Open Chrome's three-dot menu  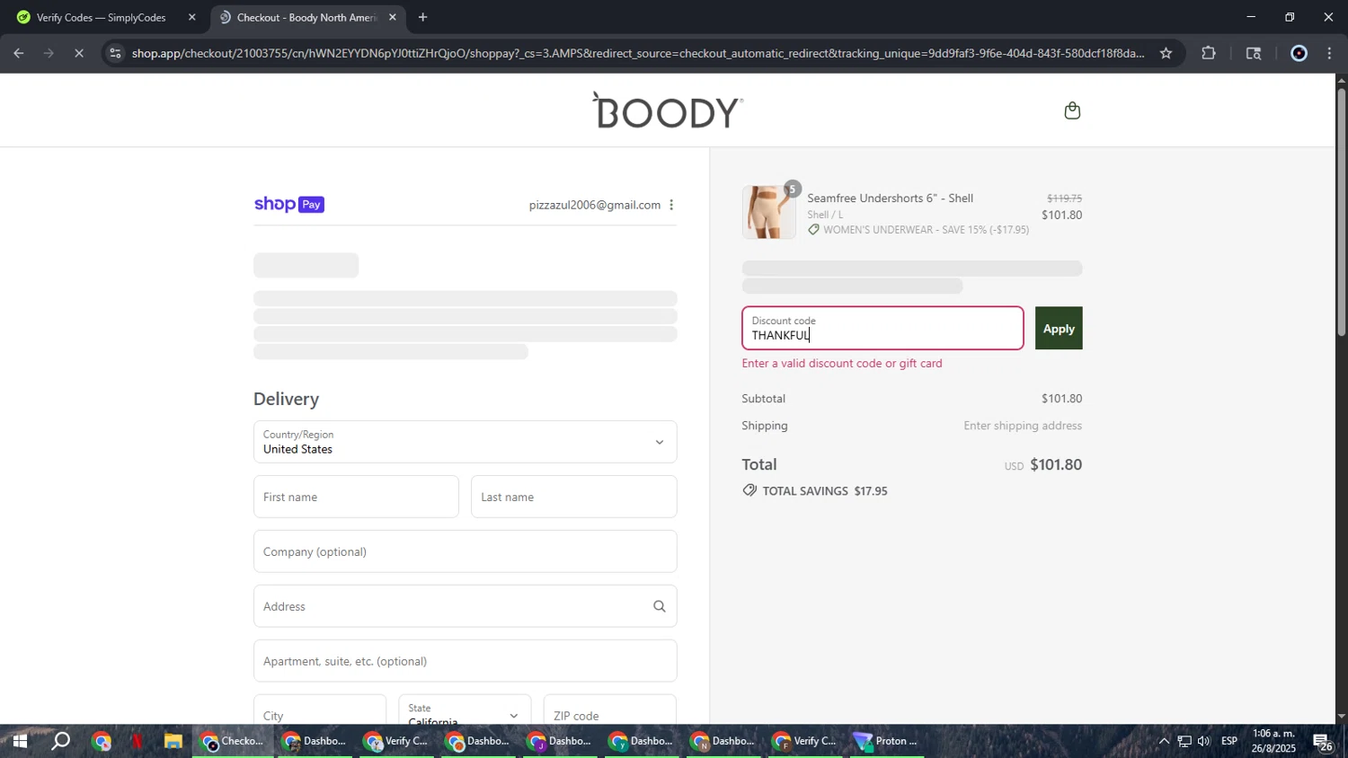[1329, 53]
